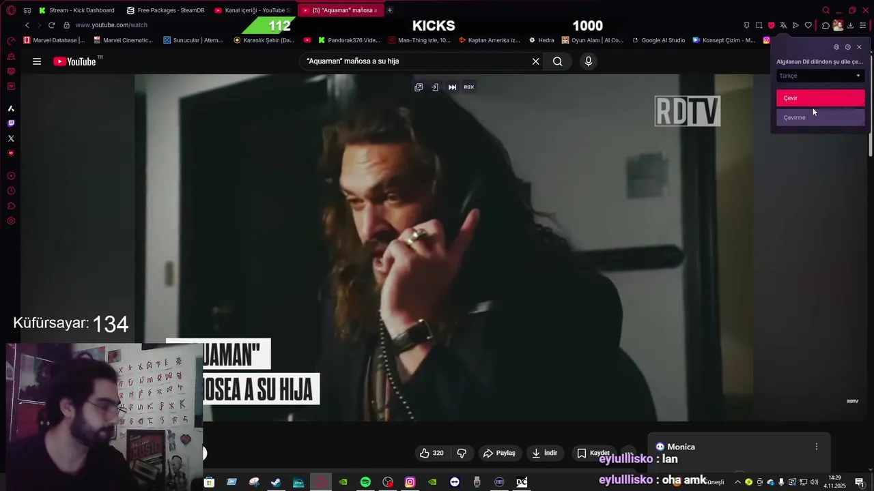This screenshot has height=491, width=874.
Task: Open Spotify from the taskbar
Action: [365, 482]
